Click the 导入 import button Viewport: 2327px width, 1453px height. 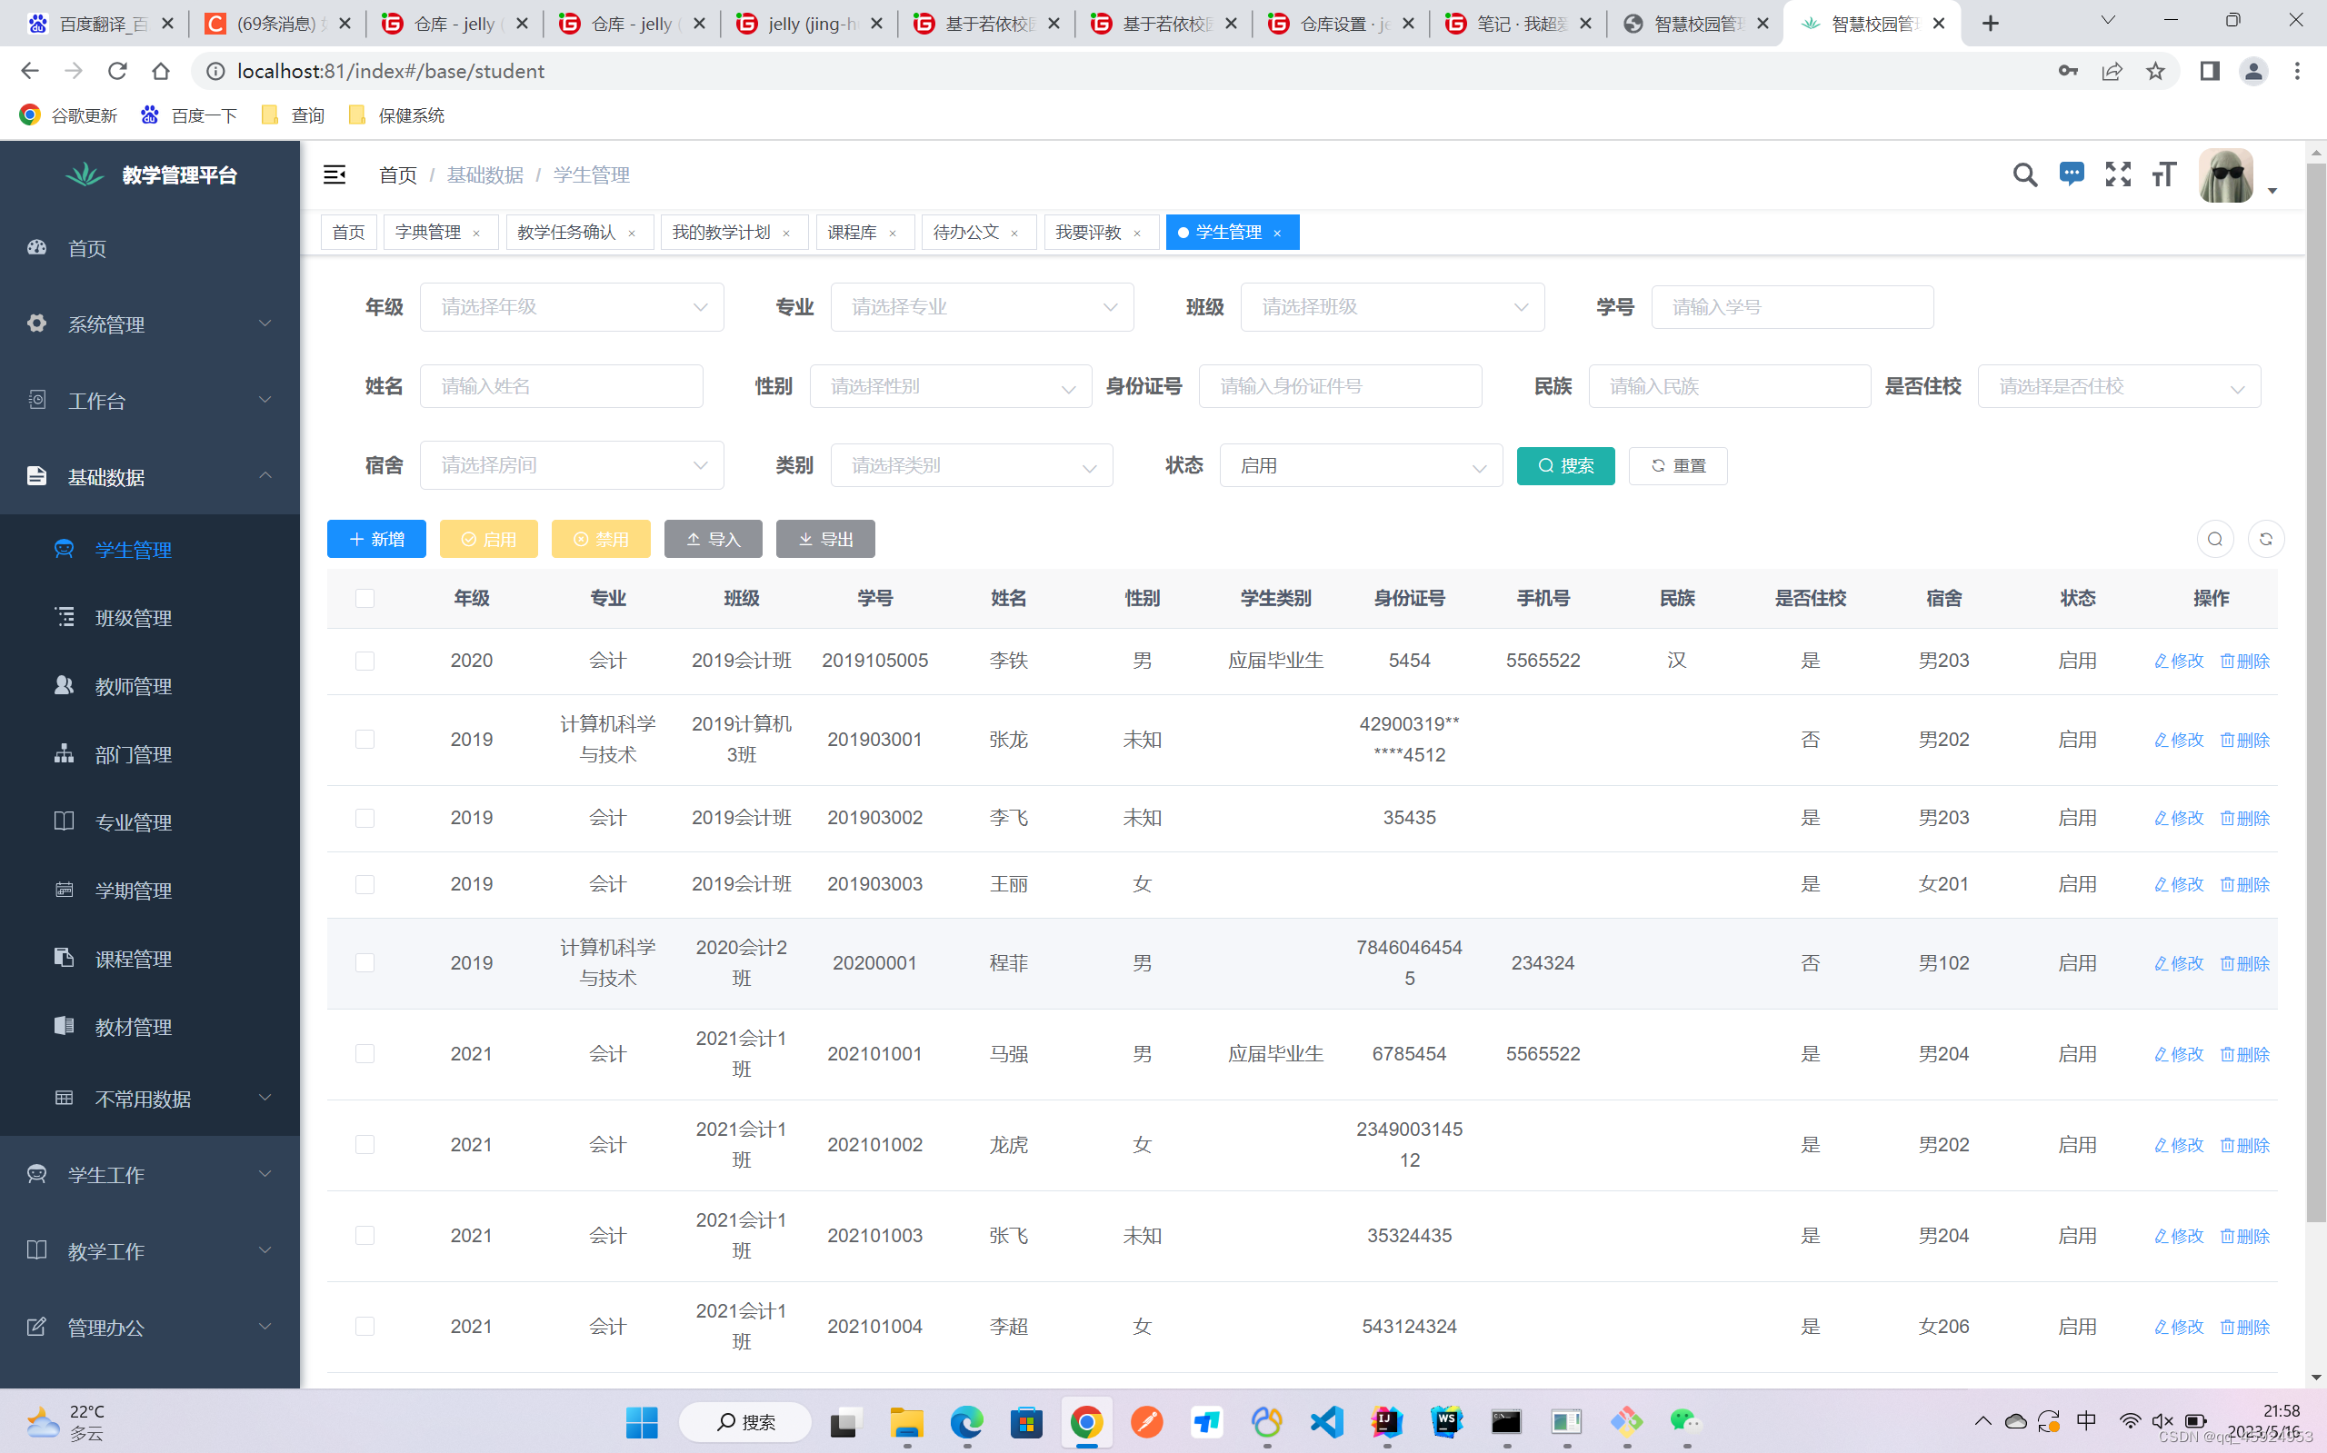pyautogui.click(x=713, y=539)
